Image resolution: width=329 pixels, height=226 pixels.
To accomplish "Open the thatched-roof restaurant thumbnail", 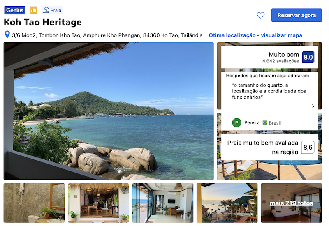I will coord(98,203).
